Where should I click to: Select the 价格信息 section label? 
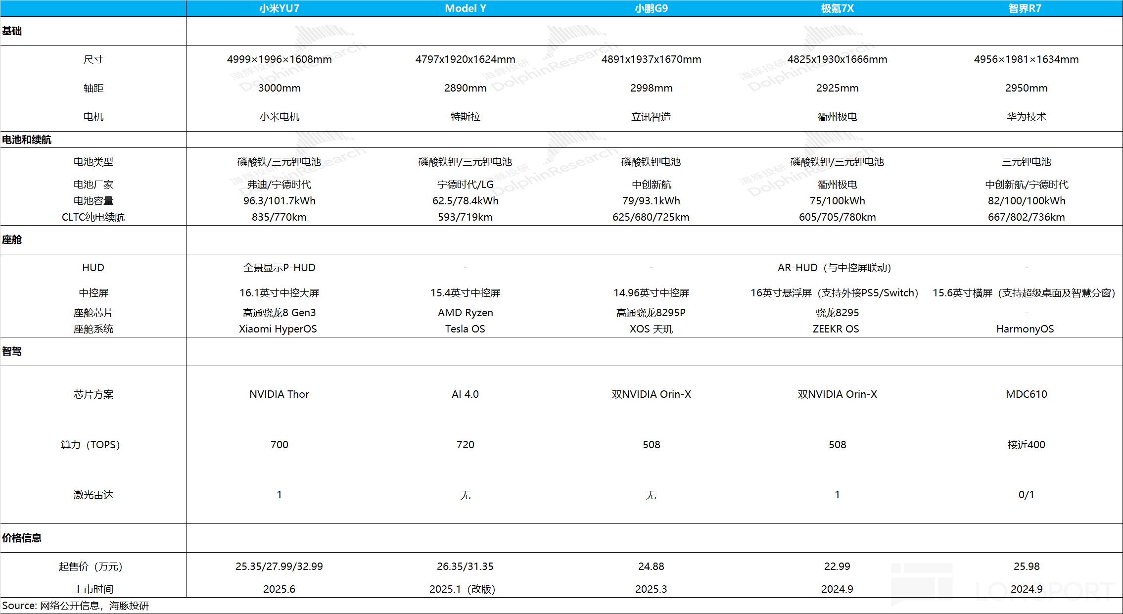tap(22, 538)
